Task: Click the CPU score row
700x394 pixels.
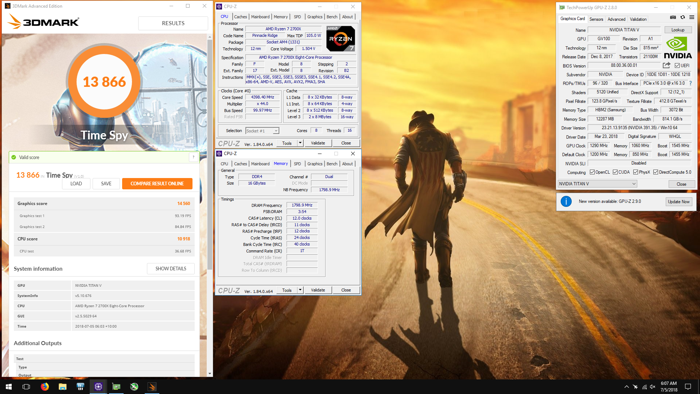Action: (x=104, y=239)
